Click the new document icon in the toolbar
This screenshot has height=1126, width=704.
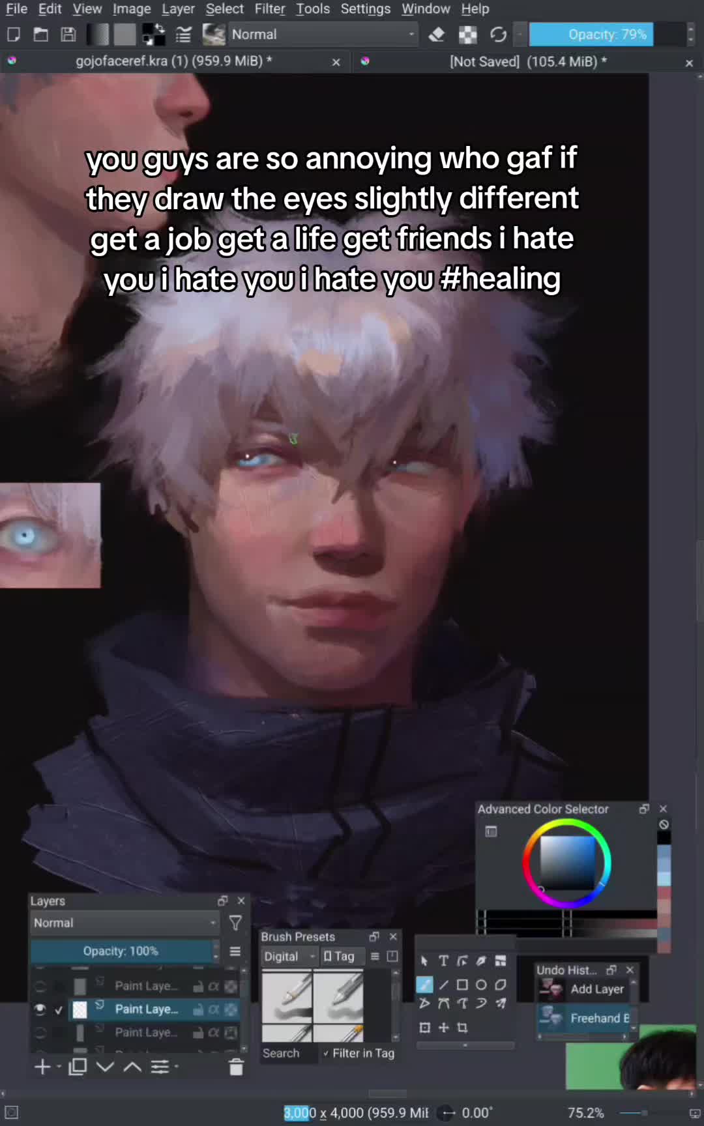point(13,35)
